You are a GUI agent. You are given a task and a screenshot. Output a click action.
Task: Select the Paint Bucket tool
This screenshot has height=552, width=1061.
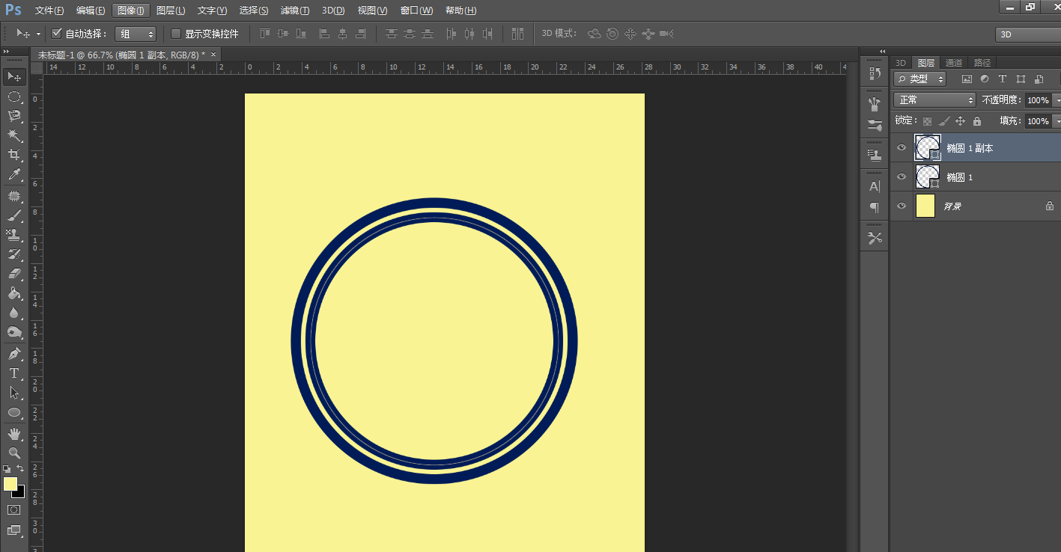point(13,293)
